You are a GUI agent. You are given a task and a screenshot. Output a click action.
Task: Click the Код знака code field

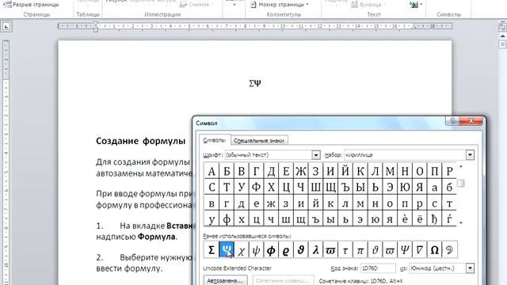(378, 268)
